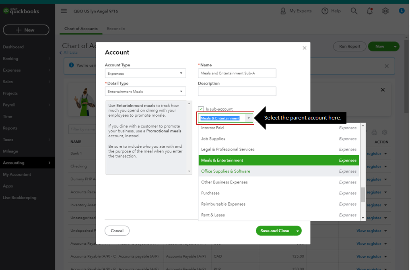Viewport: 410px width, 270px height.
Task: Select Other Business Expenses option
Action: tap(279, 182)
